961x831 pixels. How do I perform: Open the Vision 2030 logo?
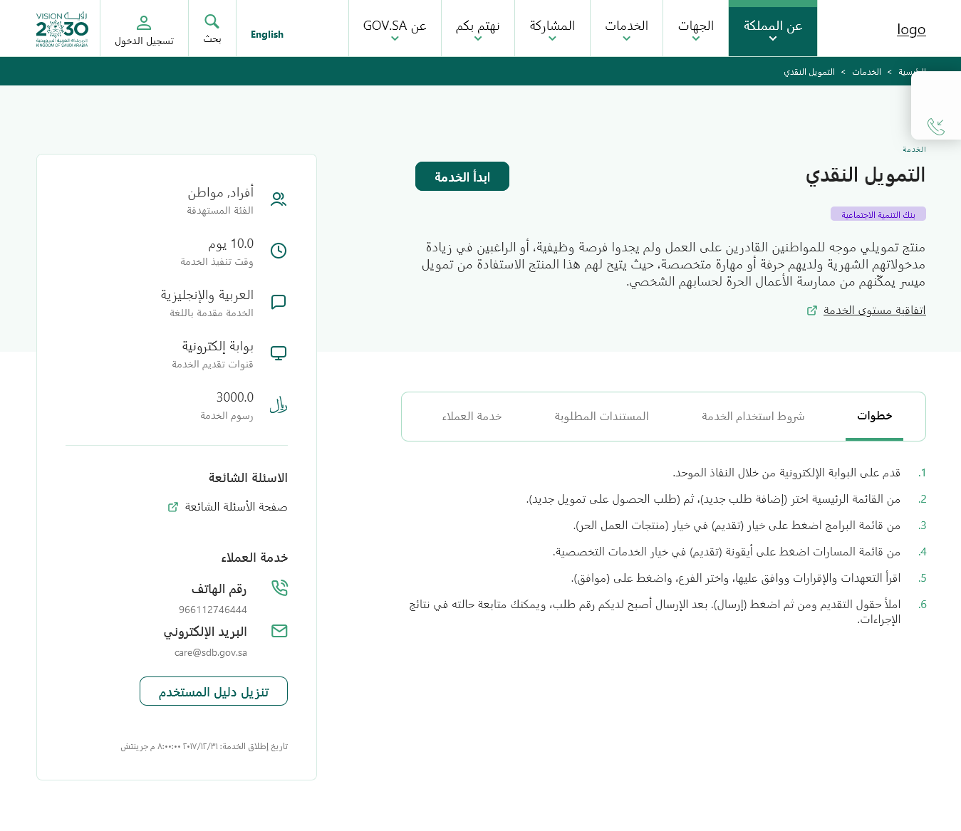pyautogui.click(x=62, y=28)
